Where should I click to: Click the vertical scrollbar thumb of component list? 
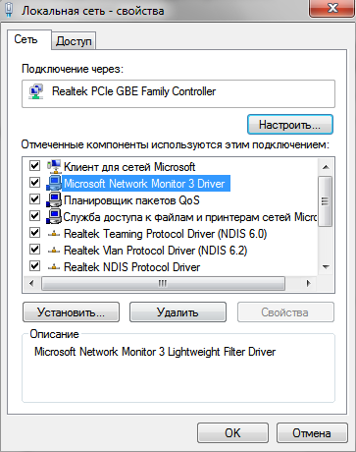click(x=325, y=201)
